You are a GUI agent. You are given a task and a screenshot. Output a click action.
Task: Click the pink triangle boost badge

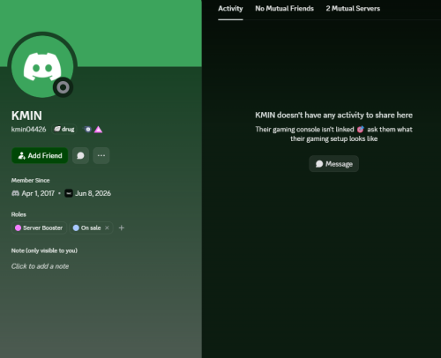pos(98,130)
